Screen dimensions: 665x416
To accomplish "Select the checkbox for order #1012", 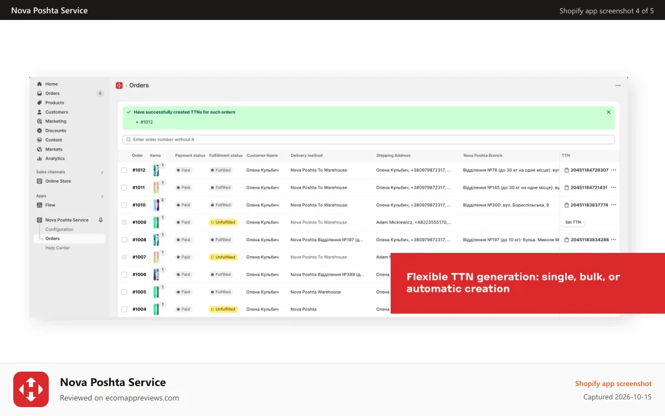I will 124,170.
